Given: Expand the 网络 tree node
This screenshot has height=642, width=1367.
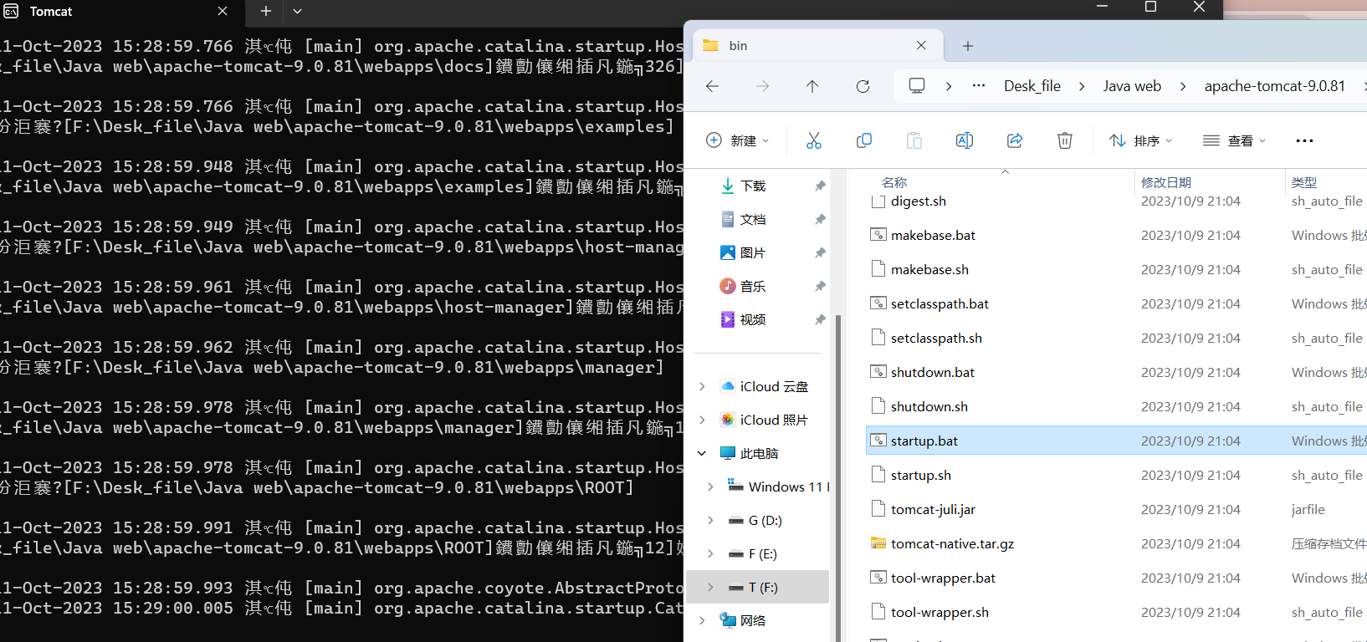Looking at the screenshot, I should pos(702,620).
